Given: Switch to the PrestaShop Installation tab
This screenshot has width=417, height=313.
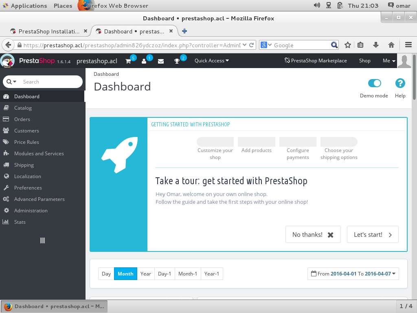Looking at the screenshot, I should 48,31.
